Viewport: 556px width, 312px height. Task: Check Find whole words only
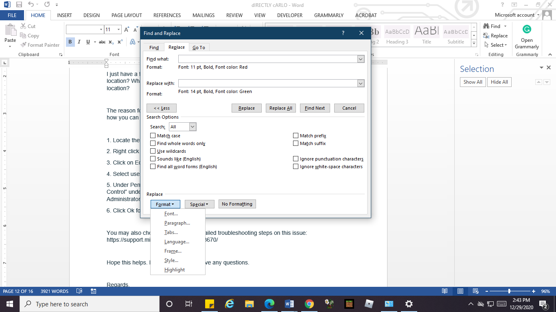coord(153,143)
